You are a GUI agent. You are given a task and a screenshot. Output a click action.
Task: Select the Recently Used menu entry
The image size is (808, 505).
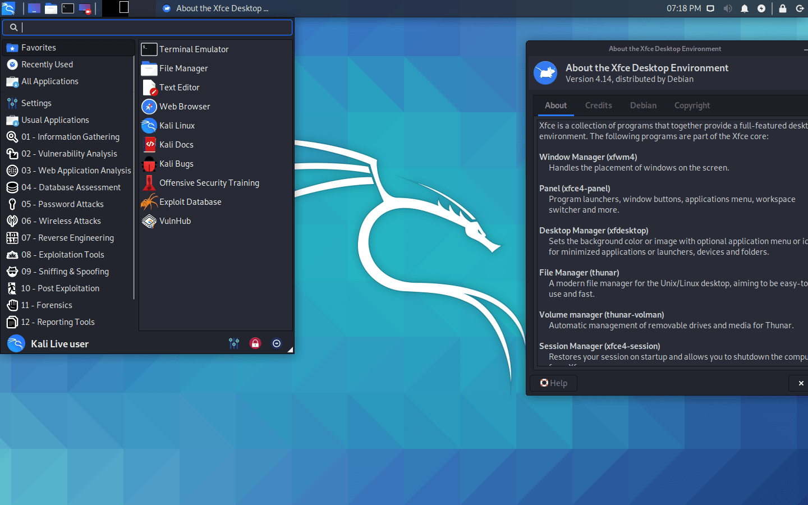48,64
